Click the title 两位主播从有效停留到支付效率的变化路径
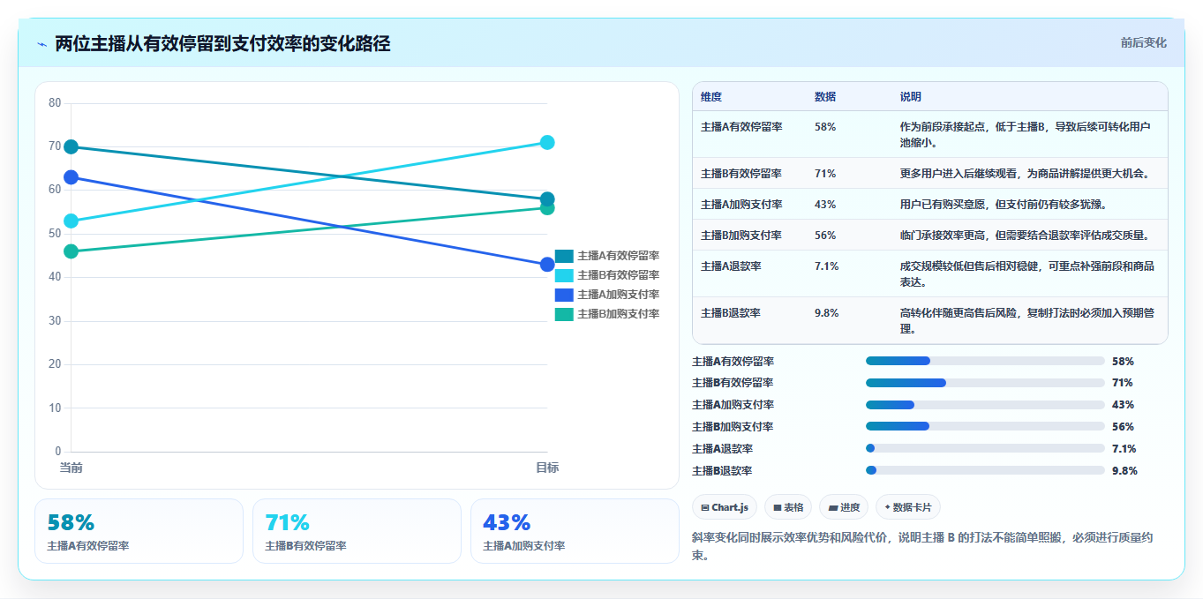 pyautogui.click(x=222, y=43)
